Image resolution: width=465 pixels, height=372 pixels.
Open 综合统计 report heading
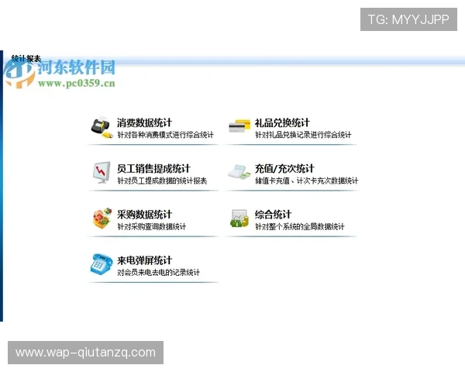tap(273, 215)
